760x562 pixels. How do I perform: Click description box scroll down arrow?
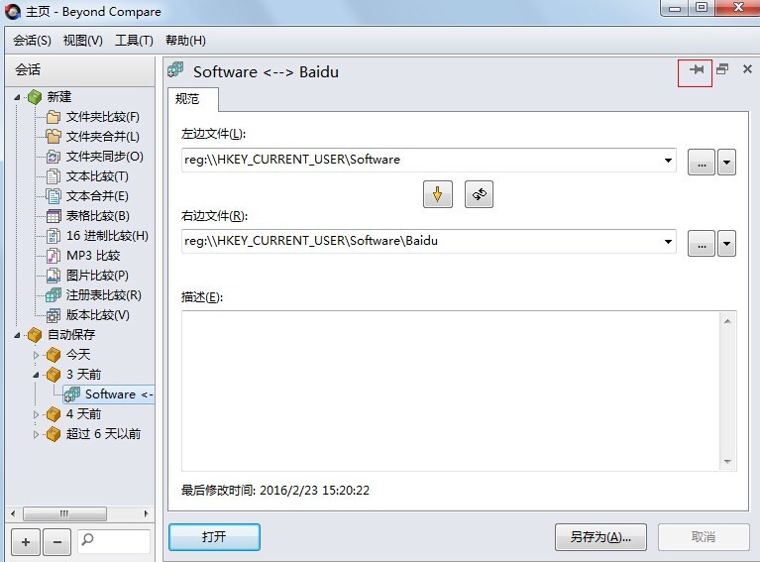click(727, 462)
